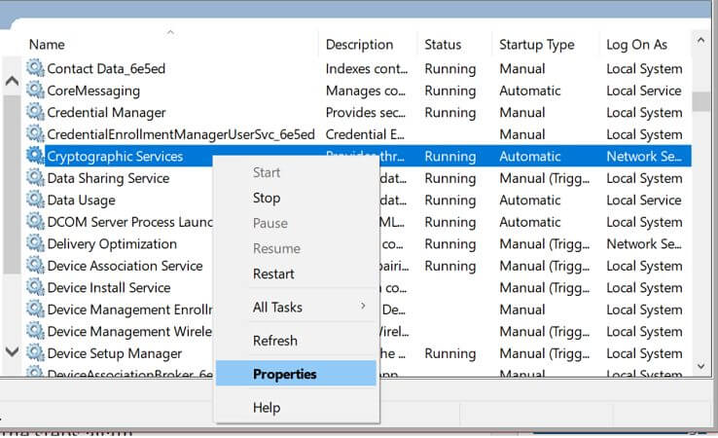Click gear icon next to Data Sharing Service

(x=36, y=178)
